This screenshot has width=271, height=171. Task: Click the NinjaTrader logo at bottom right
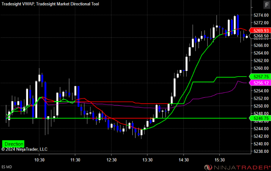[x=238, y=167]
